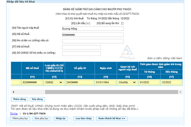Select the tax code field '85xxxxxxxx'
Screen dimensions: 191x127
coord(93,35)
